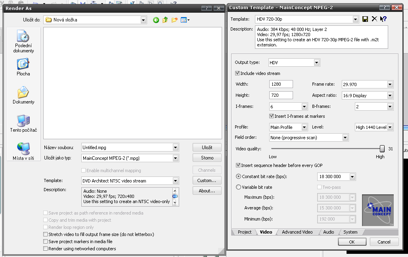The width and height of the screenshot is (408, 257).
Task: Open Plocha in the places bar
Action: tap(23, 67)
